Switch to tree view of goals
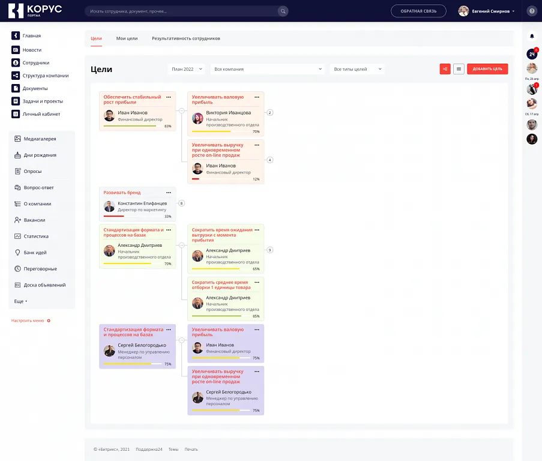 pyautogui.click(x=445, y=69)
